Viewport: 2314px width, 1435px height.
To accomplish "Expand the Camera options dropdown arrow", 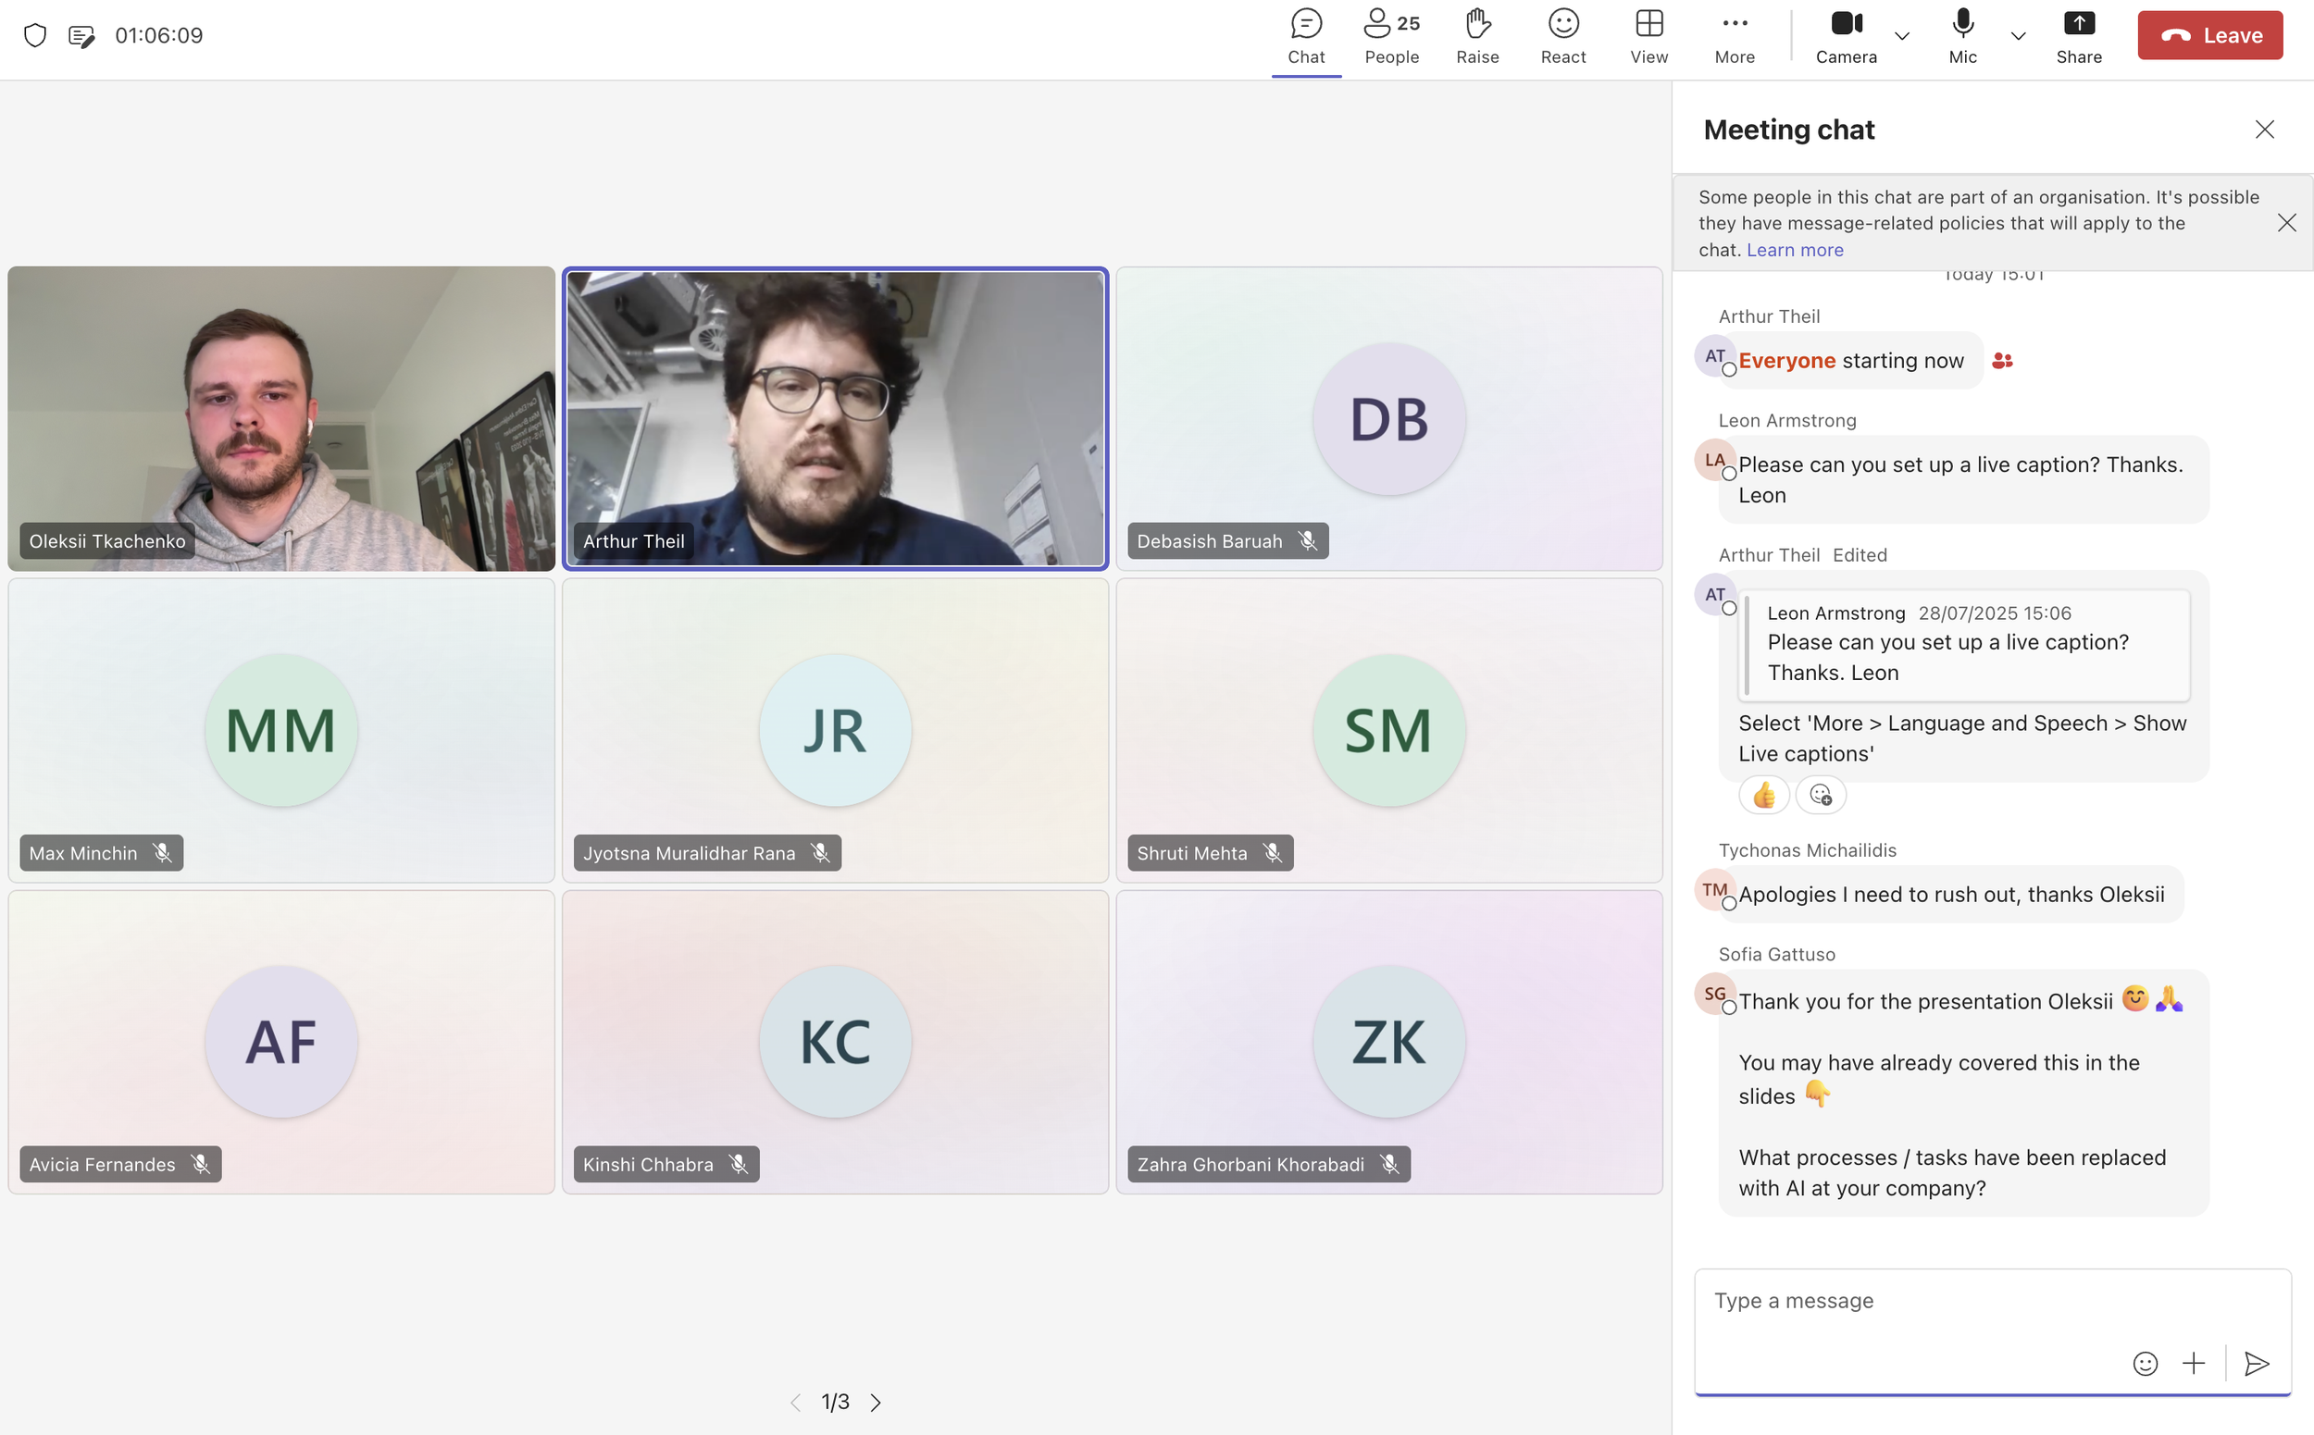I will [1901, 36].
